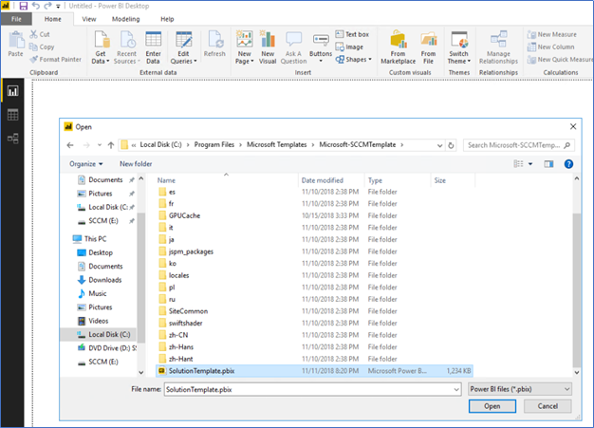Click the Redo arrow in title bar

47,6
